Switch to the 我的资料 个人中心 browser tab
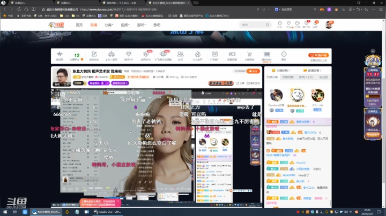Image resolution: width=386 pixels, height=216 pixels. [x=122, y=3]
